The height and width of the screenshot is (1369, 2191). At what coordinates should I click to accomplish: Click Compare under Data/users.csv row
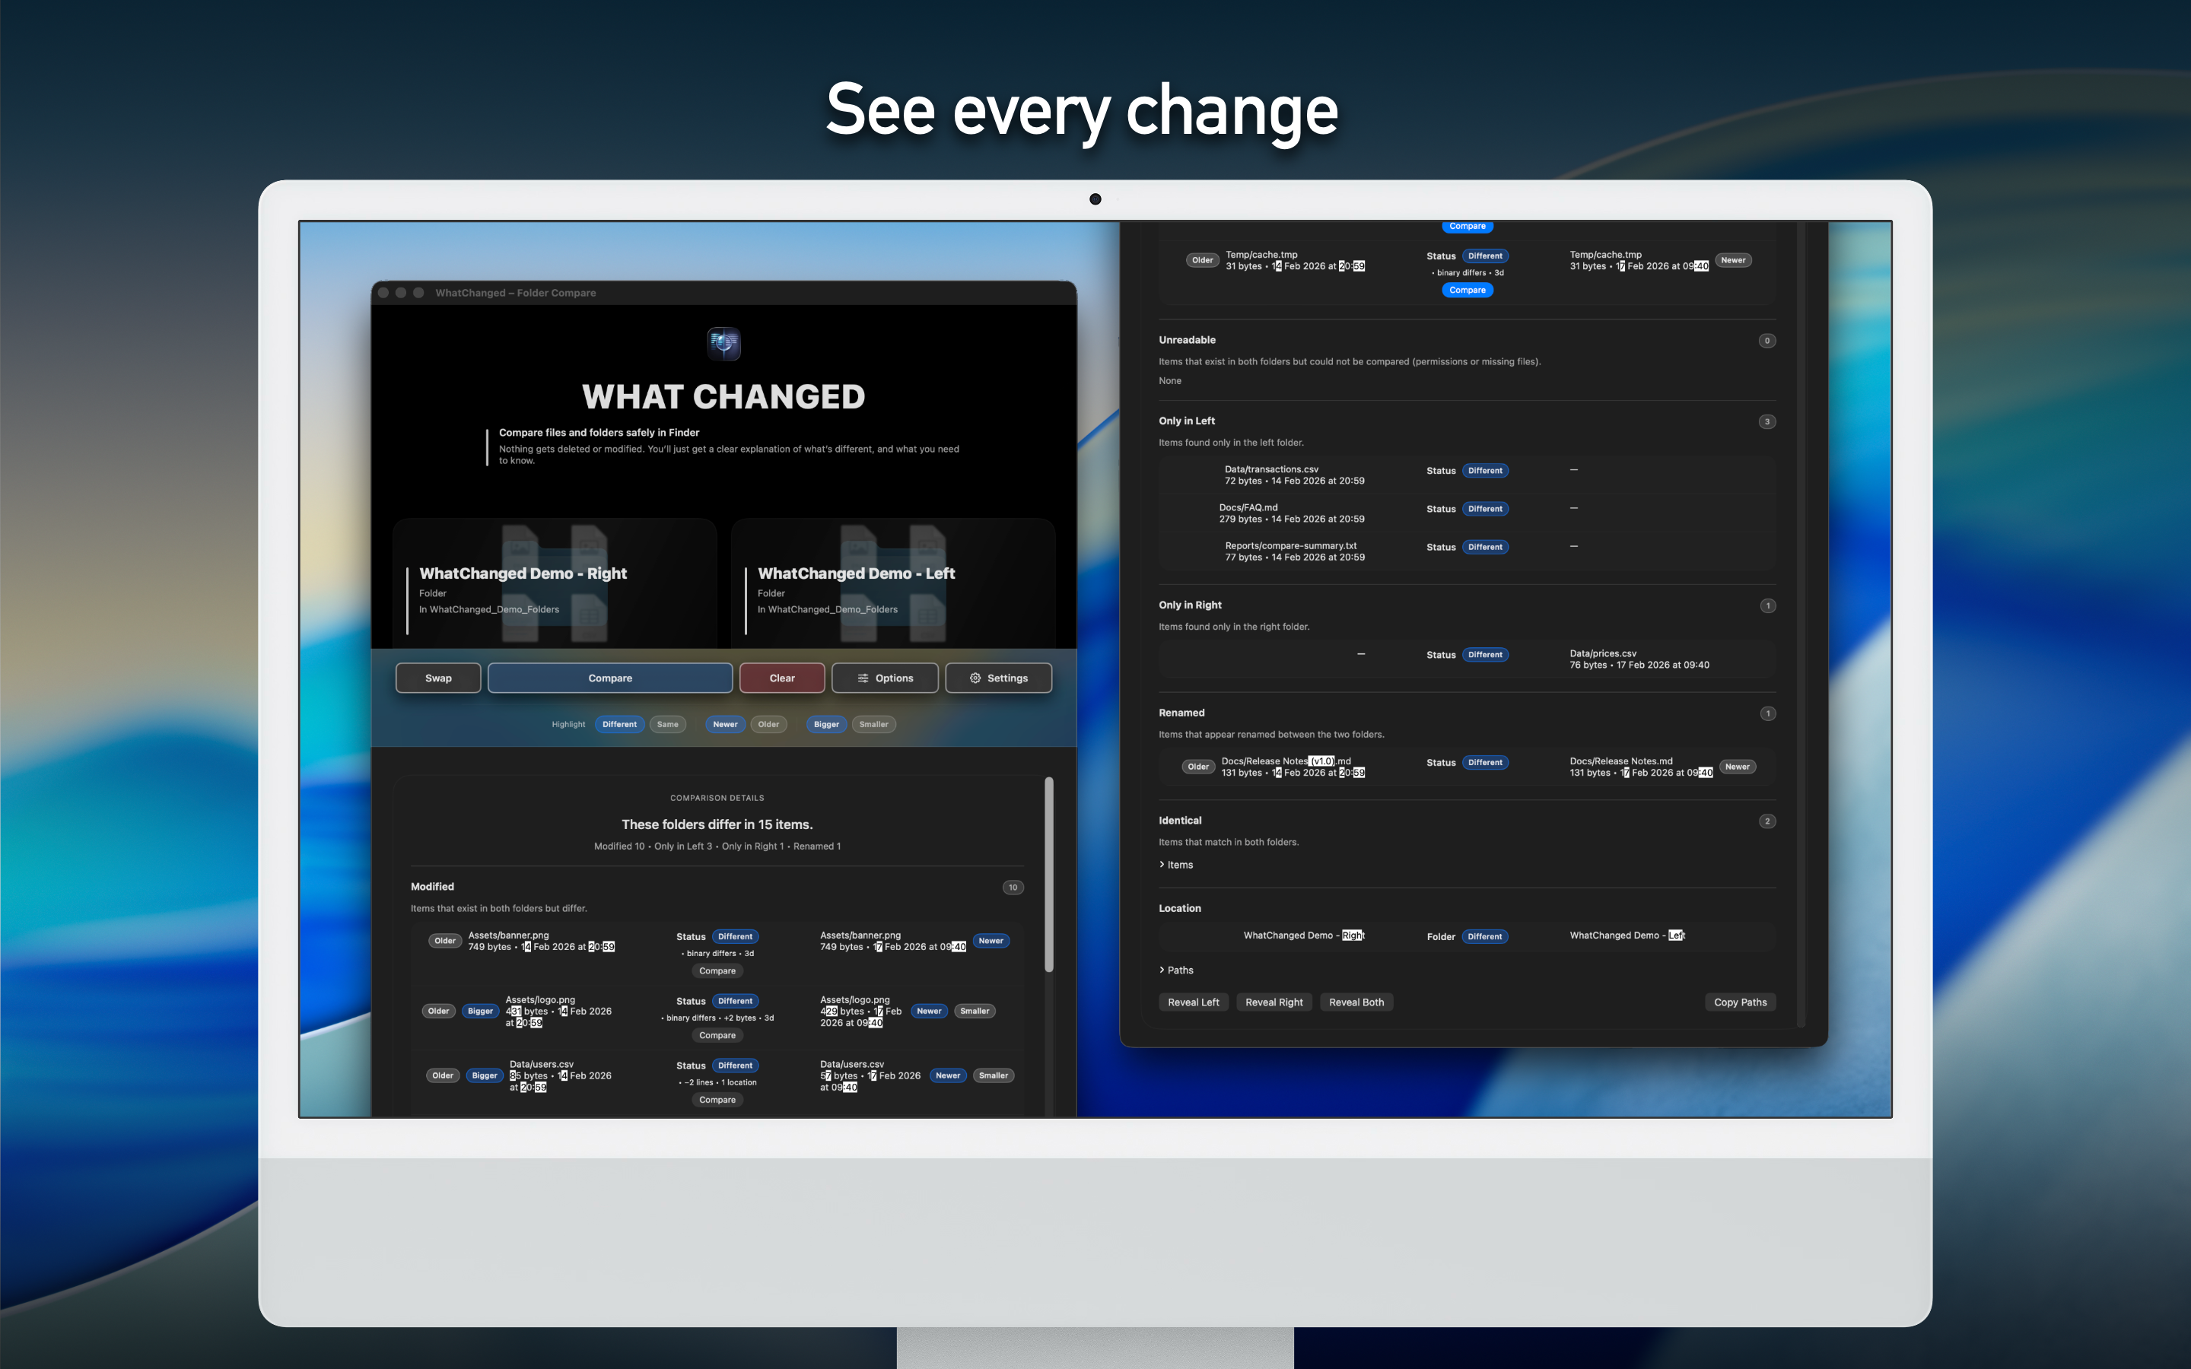coord(717,1100)
